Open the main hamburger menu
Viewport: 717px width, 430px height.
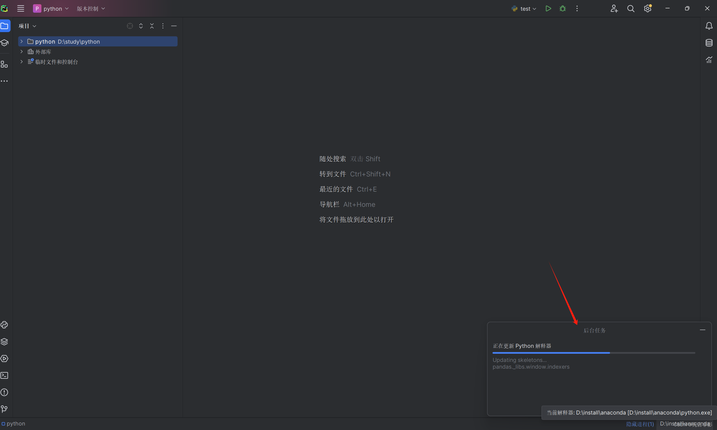[21, 8]
